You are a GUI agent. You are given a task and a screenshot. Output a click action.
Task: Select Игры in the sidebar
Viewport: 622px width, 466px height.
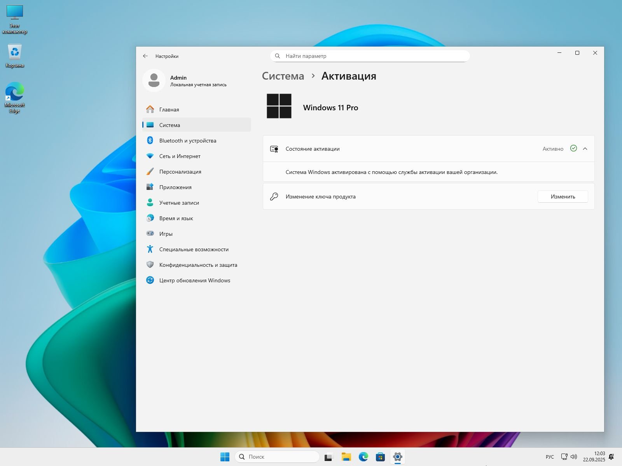[x=166, y=234]
